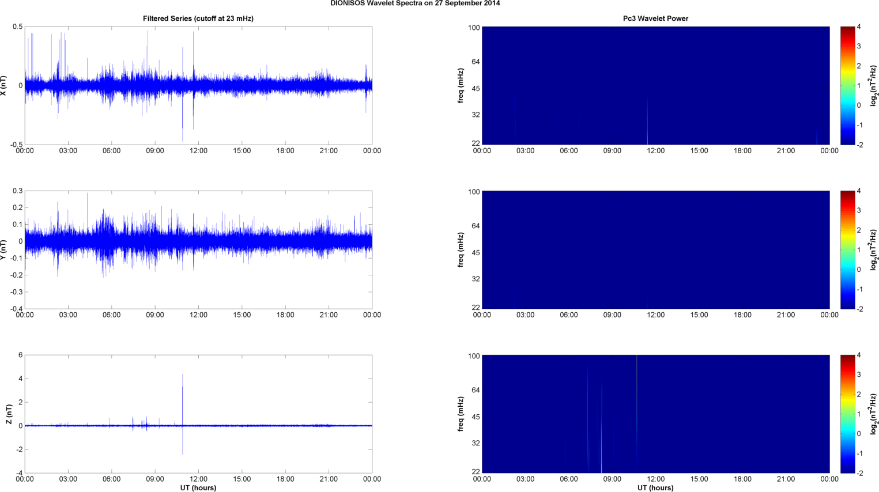879x492 pixels.
Task: Click the X component filtered time series plot
Action: 198,85
